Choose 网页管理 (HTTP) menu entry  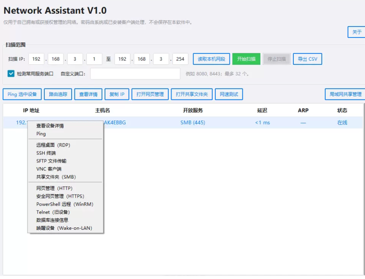65,188
